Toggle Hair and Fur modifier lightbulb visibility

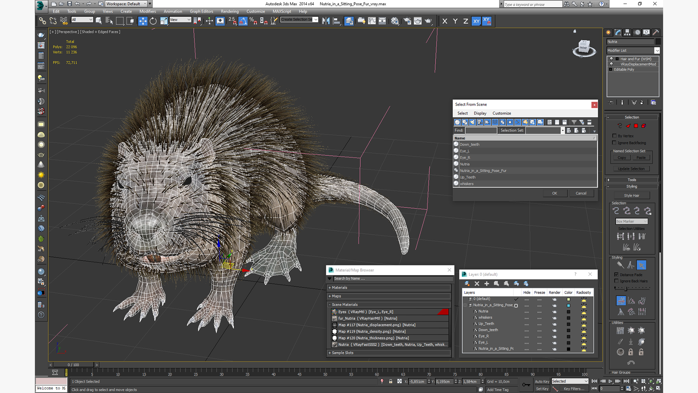pyautogui.click(x=611, y=59)
